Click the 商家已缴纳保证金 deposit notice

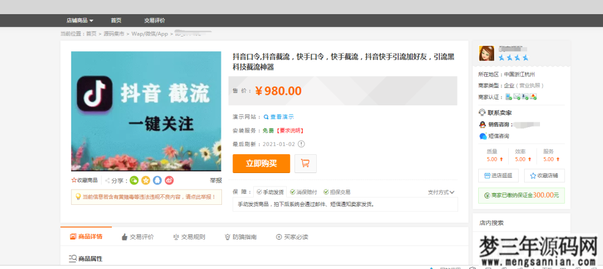click(x=522, y=195)
